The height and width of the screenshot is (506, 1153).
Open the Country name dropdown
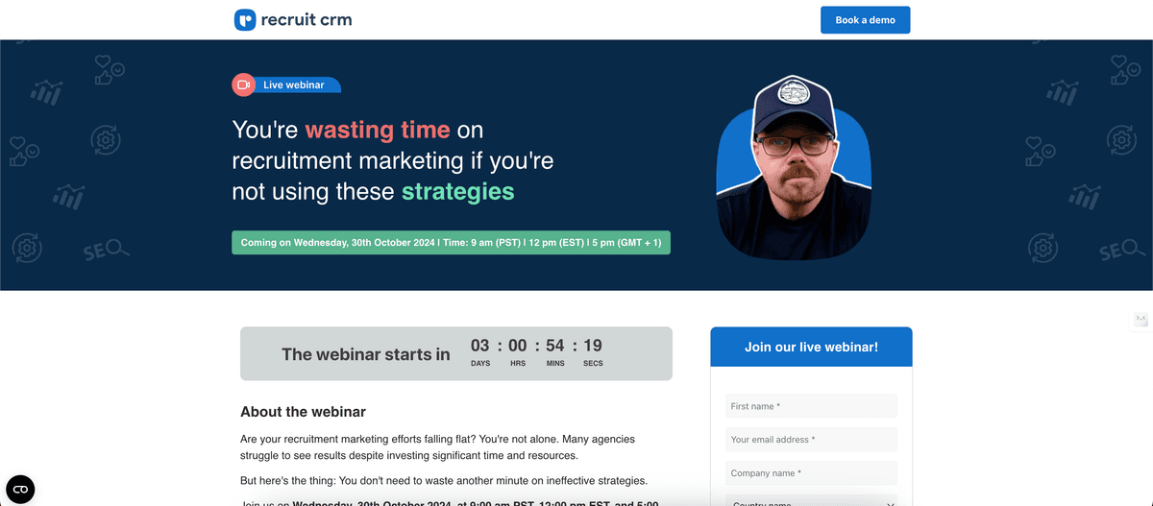coord(811,500)
